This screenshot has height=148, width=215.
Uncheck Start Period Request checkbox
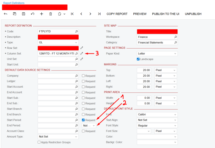83,120
